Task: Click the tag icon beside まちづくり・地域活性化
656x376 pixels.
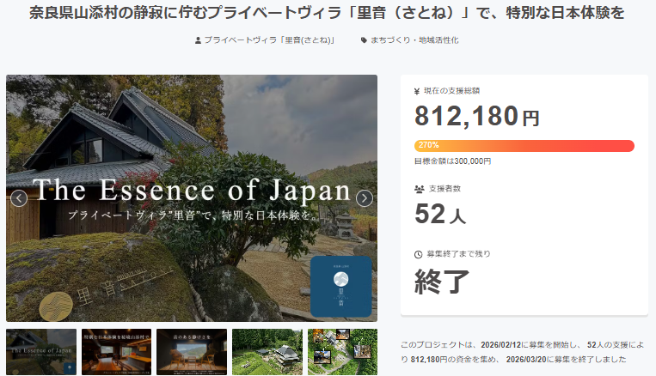Action: tap(365, 40)
